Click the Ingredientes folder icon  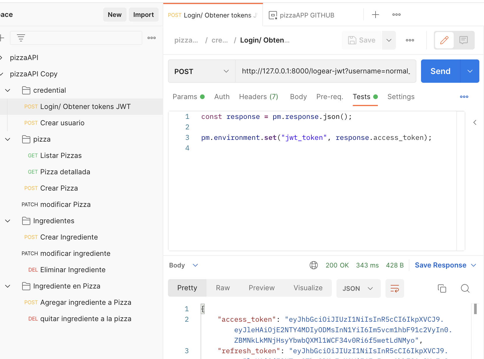tap(26, 221)
